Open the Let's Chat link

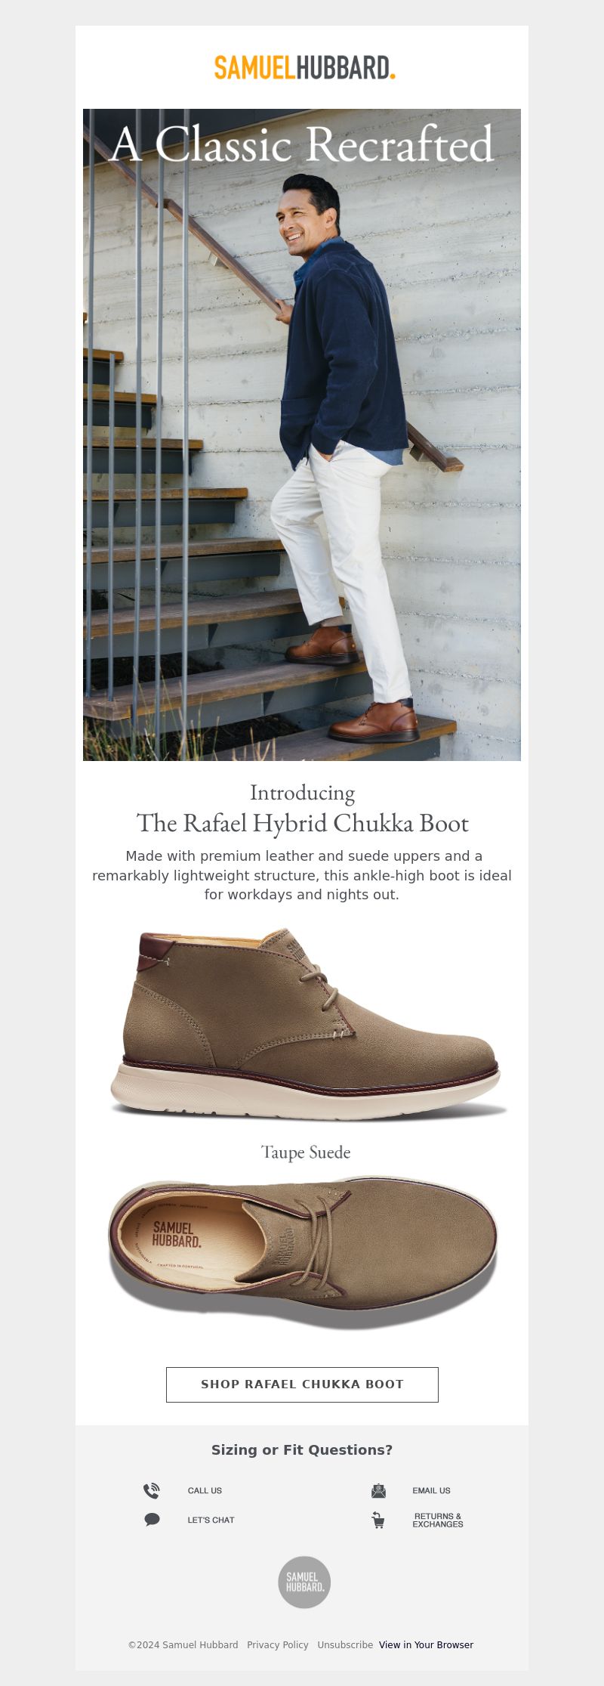[x=211, y=1520]
